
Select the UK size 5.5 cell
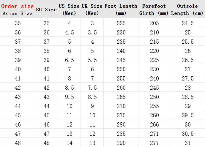click(92, 60)
